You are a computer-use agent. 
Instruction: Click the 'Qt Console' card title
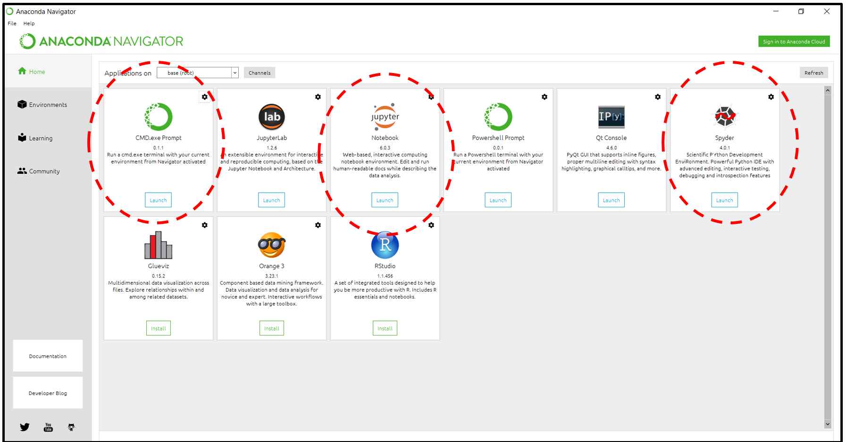coord(611,138)
